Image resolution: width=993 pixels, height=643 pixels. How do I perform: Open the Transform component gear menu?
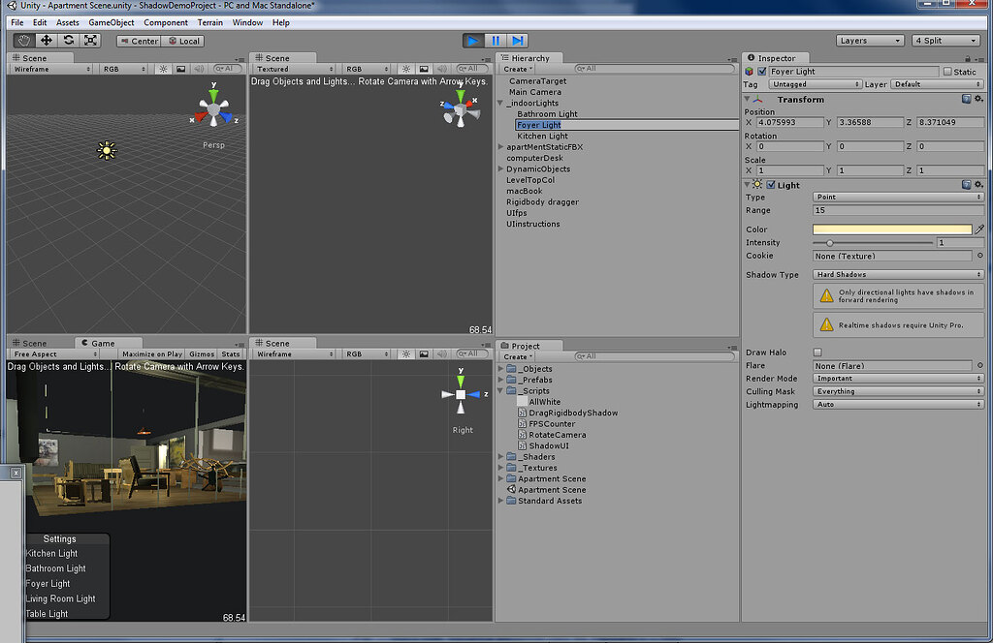(977, 99)
